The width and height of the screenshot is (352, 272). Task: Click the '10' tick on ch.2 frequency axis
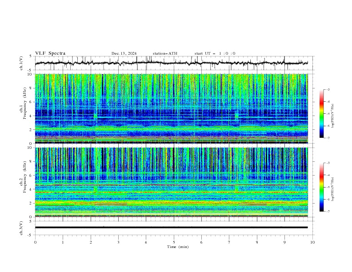(31, 148)
